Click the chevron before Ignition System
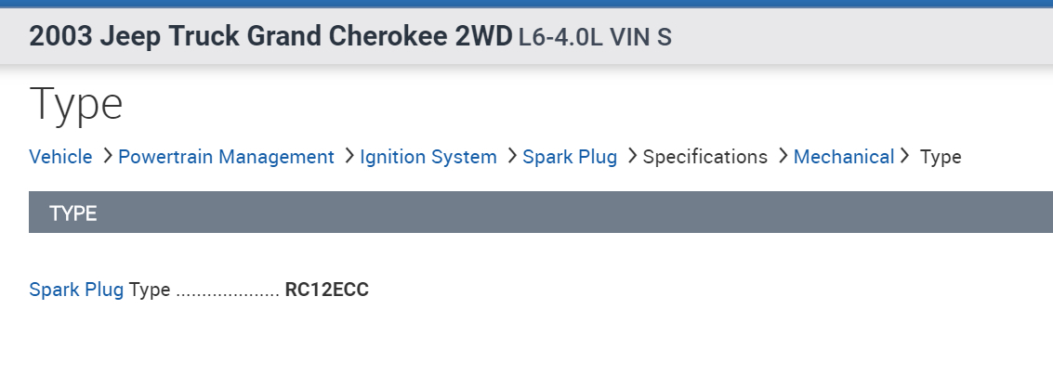Screen dimensions: 1053x374 349,157
